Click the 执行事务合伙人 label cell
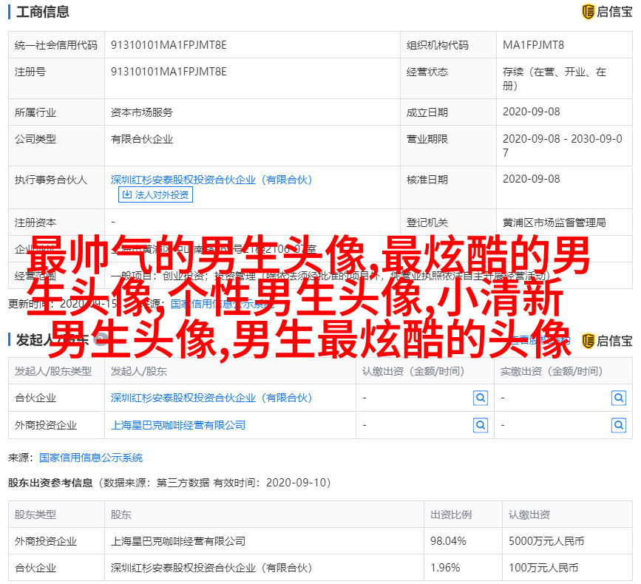This screenshot has width=641, height=584. coord(56,187)
